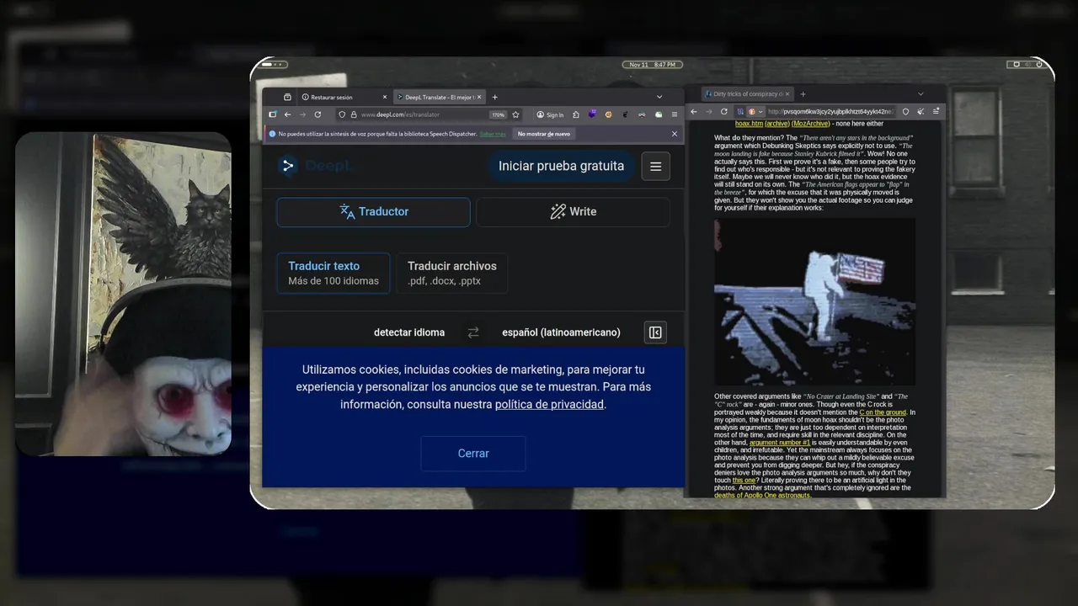The width and height of the screenshot is (1078, 606).
Task: Open the Nov 11 8:47 PM clock menu
Action: (652, 65)
